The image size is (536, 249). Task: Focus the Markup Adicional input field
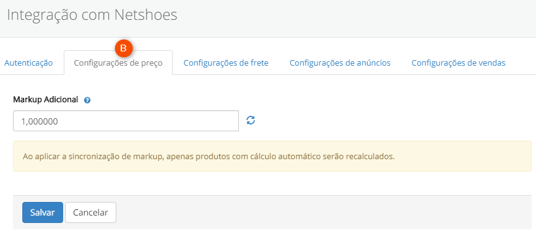coord(126,121)
